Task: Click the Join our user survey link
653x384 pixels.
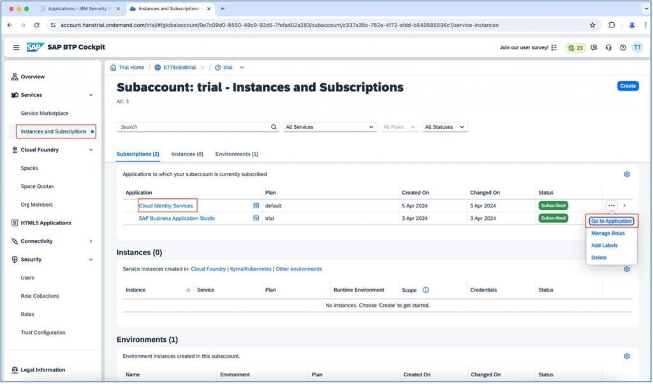Action: pyautogui.click(x=524, y=48)
